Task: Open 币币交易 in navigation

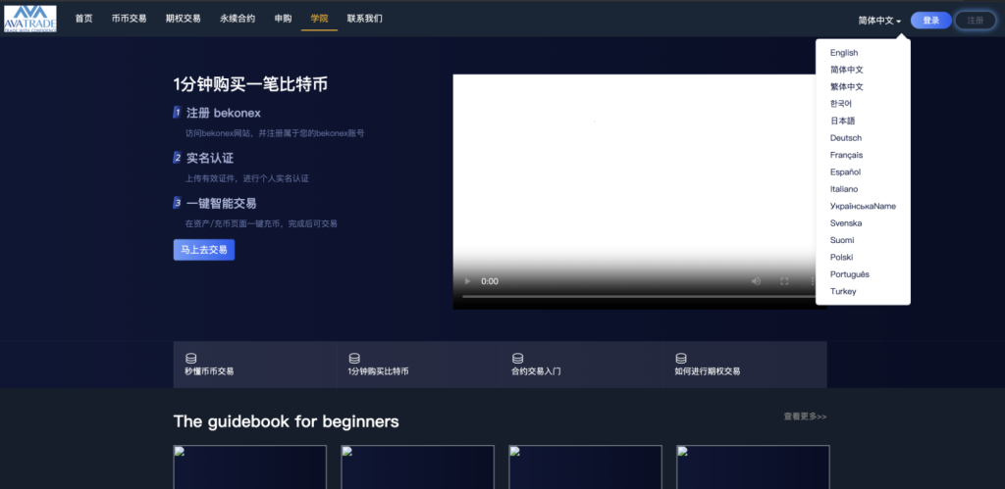Action: coord(129,19)
